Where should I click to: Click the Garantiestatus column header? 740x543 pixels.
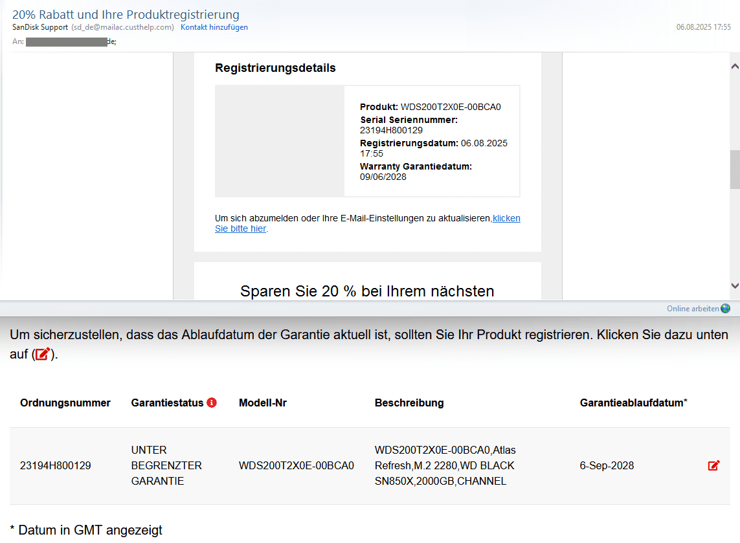click(x=167, y=403)
